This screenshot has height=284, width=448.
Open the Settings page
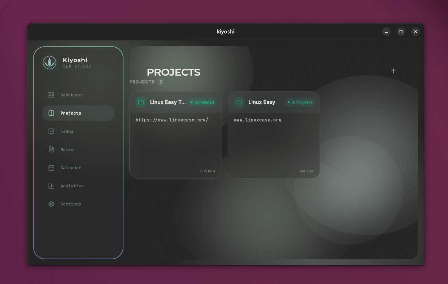tap(78, 204)
